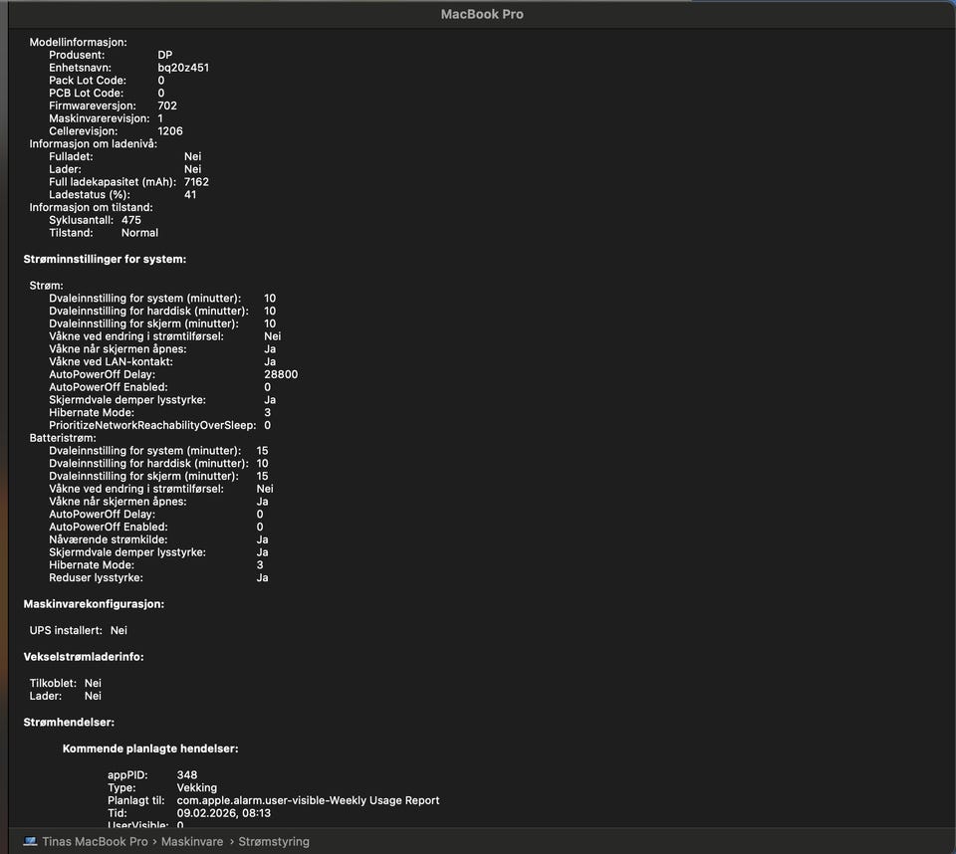
Task: Select Maskinvare in the path bar
Action: 192,841
